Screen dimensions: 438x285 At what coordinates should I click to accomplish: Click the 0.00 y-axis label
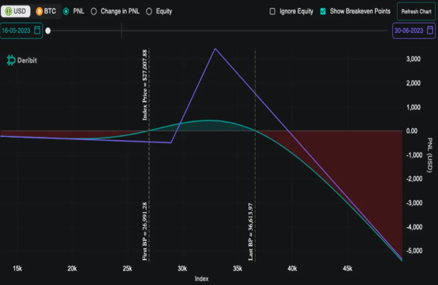412,131
